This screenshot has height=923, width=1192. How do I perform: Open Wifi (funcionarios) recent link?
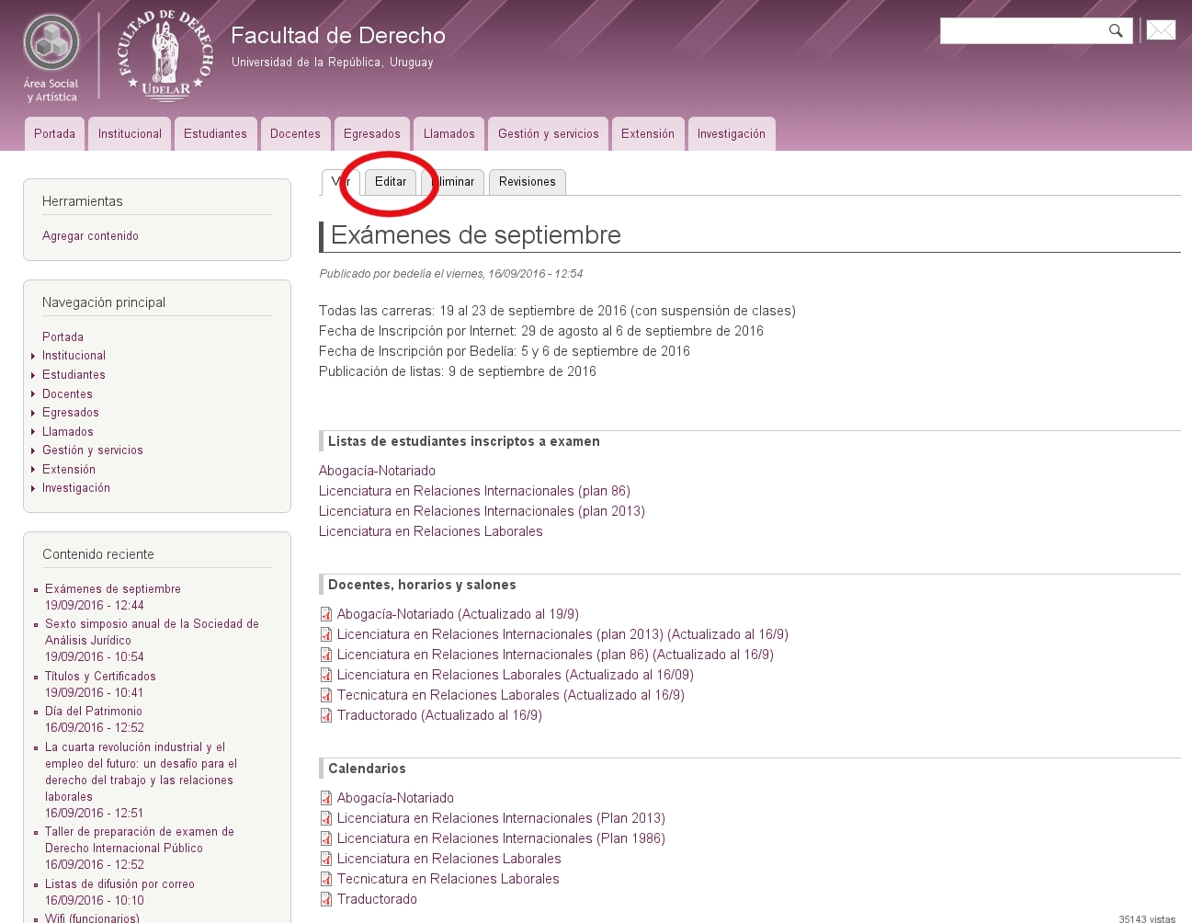pos(92,917)
